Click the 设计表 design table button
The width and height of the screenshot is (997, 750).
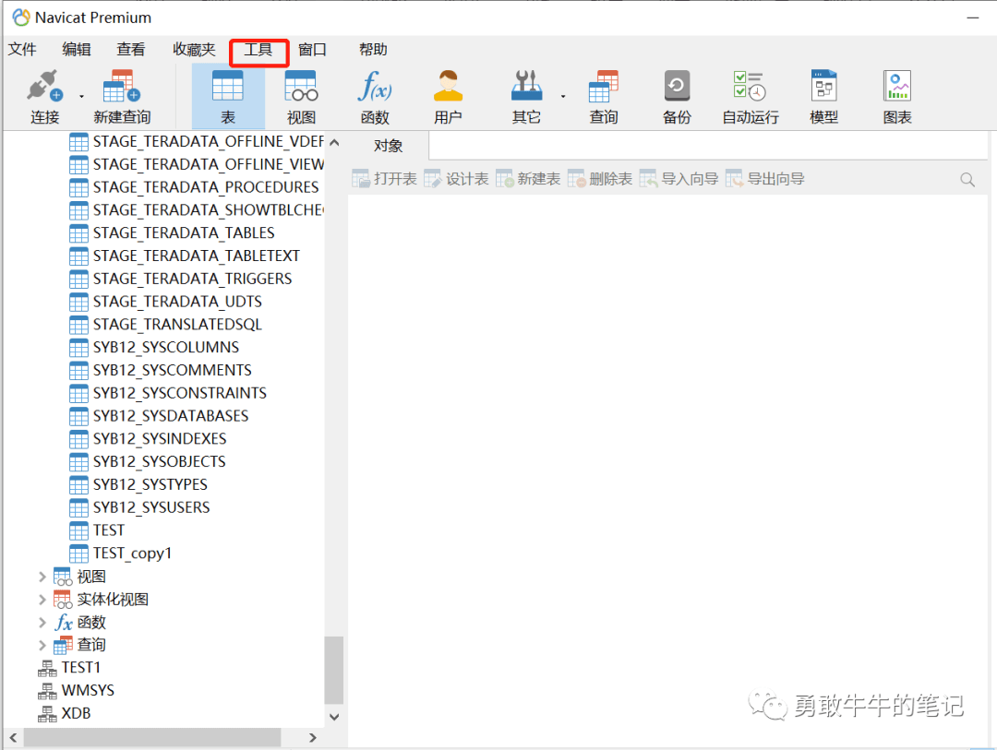(457, 179)
